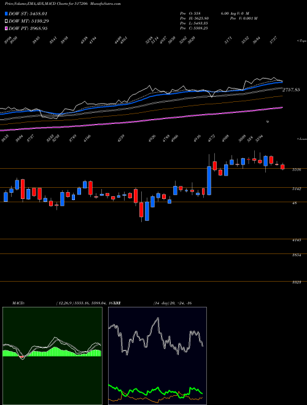Select the DOW ST: 5458.01 label
The width and height of the screenshot is (307, 405).
28,13
